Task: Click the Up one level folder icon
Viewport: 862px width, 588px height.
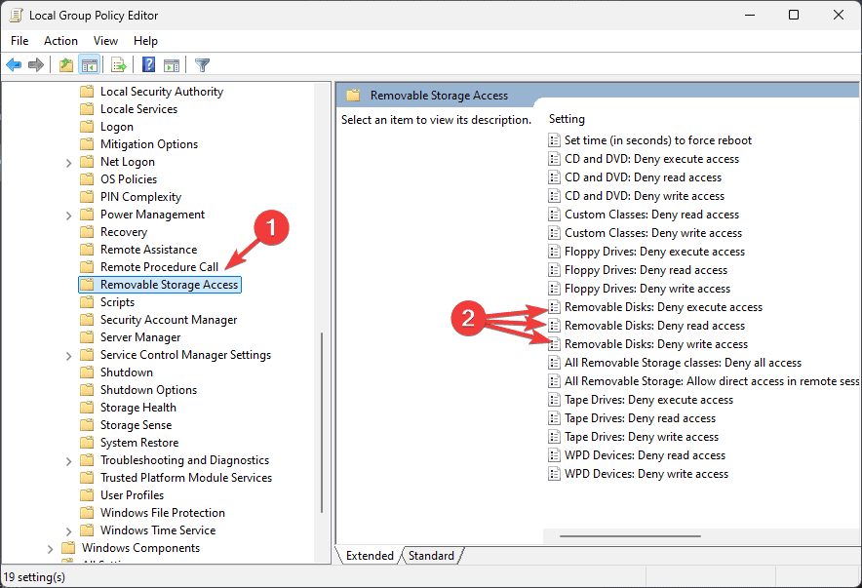Action: (66, 64)
